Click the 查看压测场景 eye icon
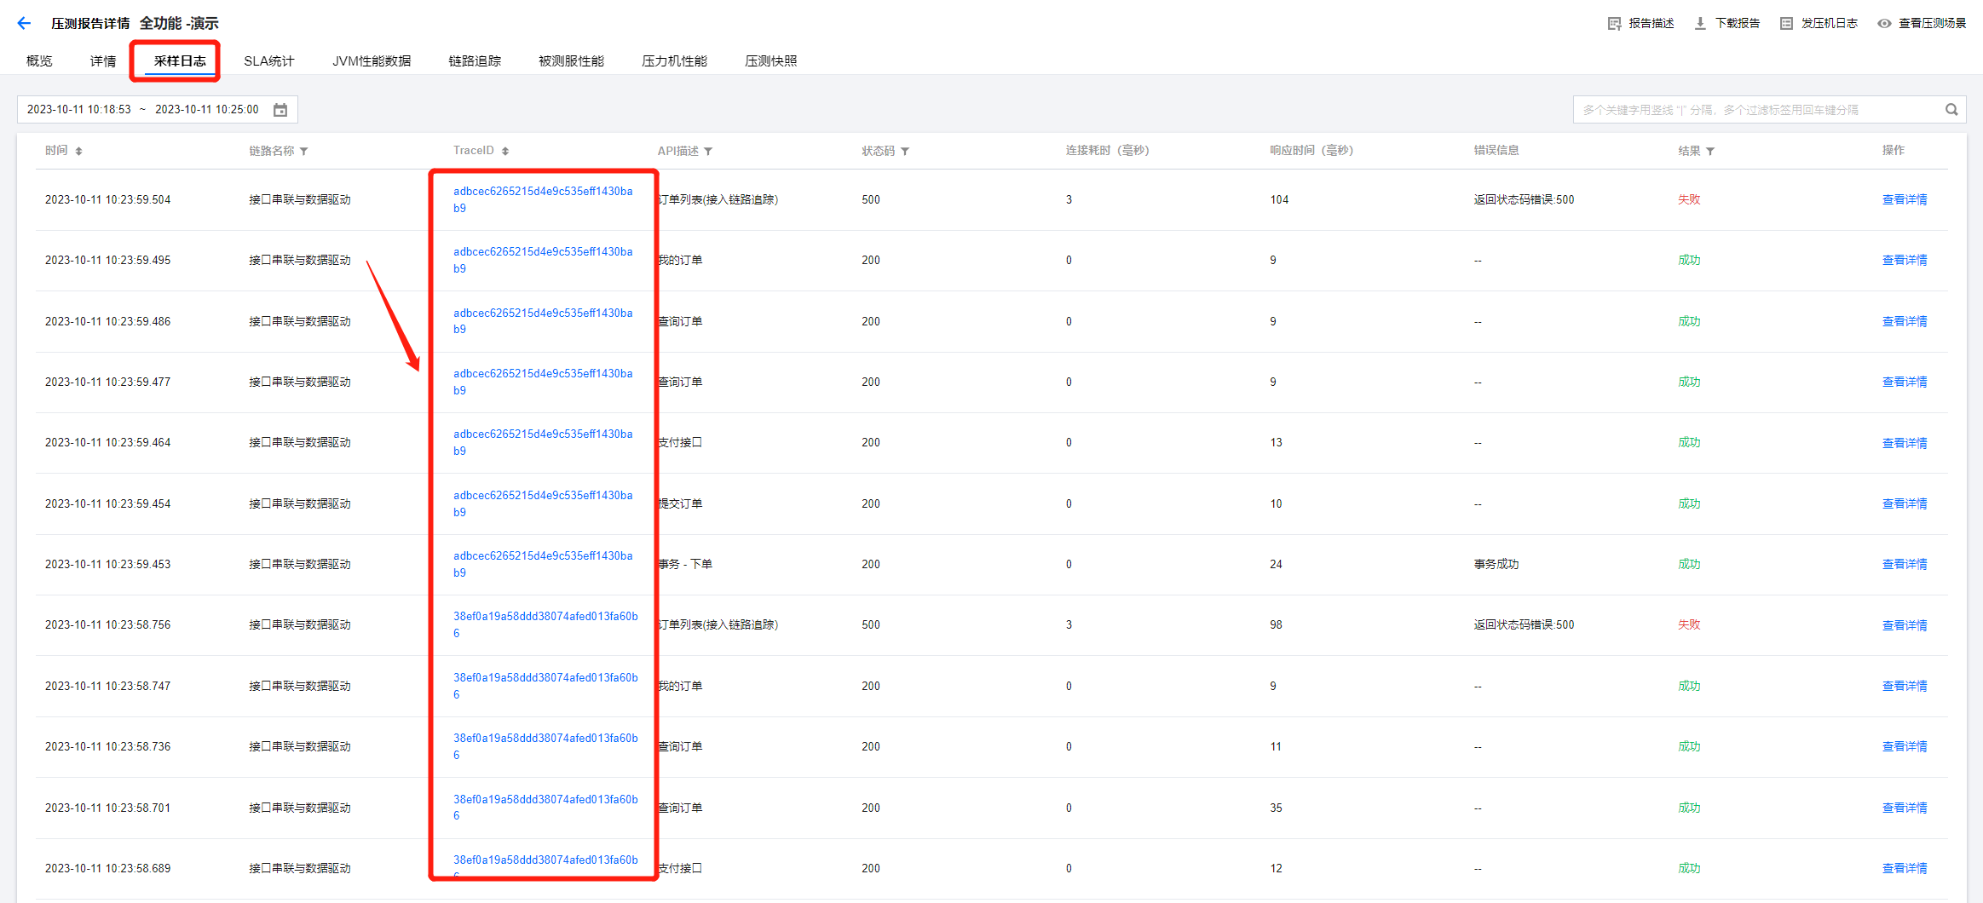Screen dimensions: 1983x903 (1884, 23)
